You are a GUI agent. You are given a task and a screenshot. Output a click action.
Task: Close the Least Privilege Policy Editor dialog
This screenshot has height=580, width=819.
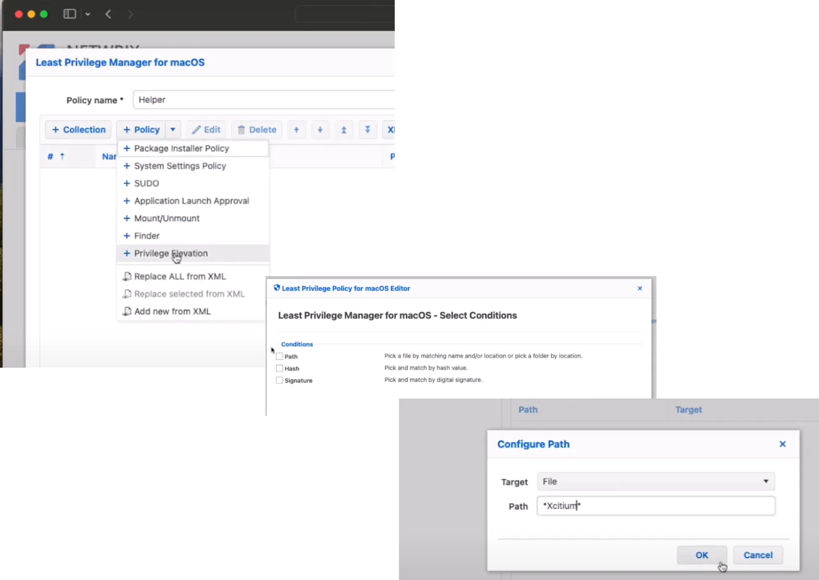pos(640,288)
